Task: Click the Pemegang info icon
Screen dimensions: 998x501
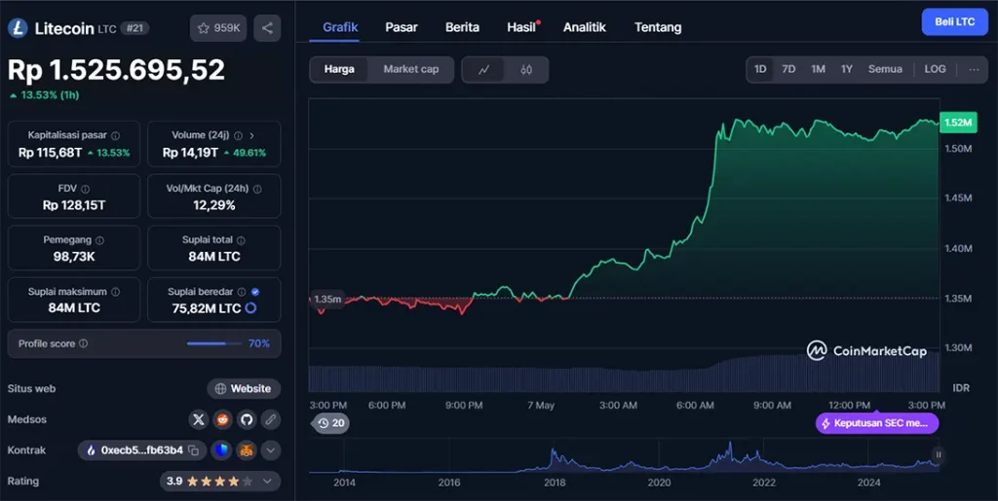Action: click(99, 240)
